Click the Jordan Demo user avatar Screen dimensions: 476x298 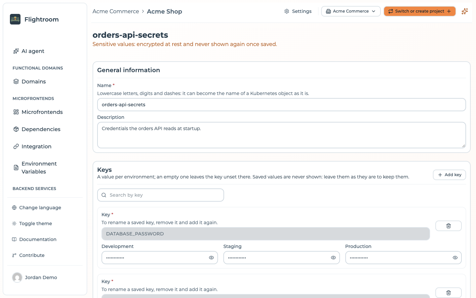click(x=17, y=277)
